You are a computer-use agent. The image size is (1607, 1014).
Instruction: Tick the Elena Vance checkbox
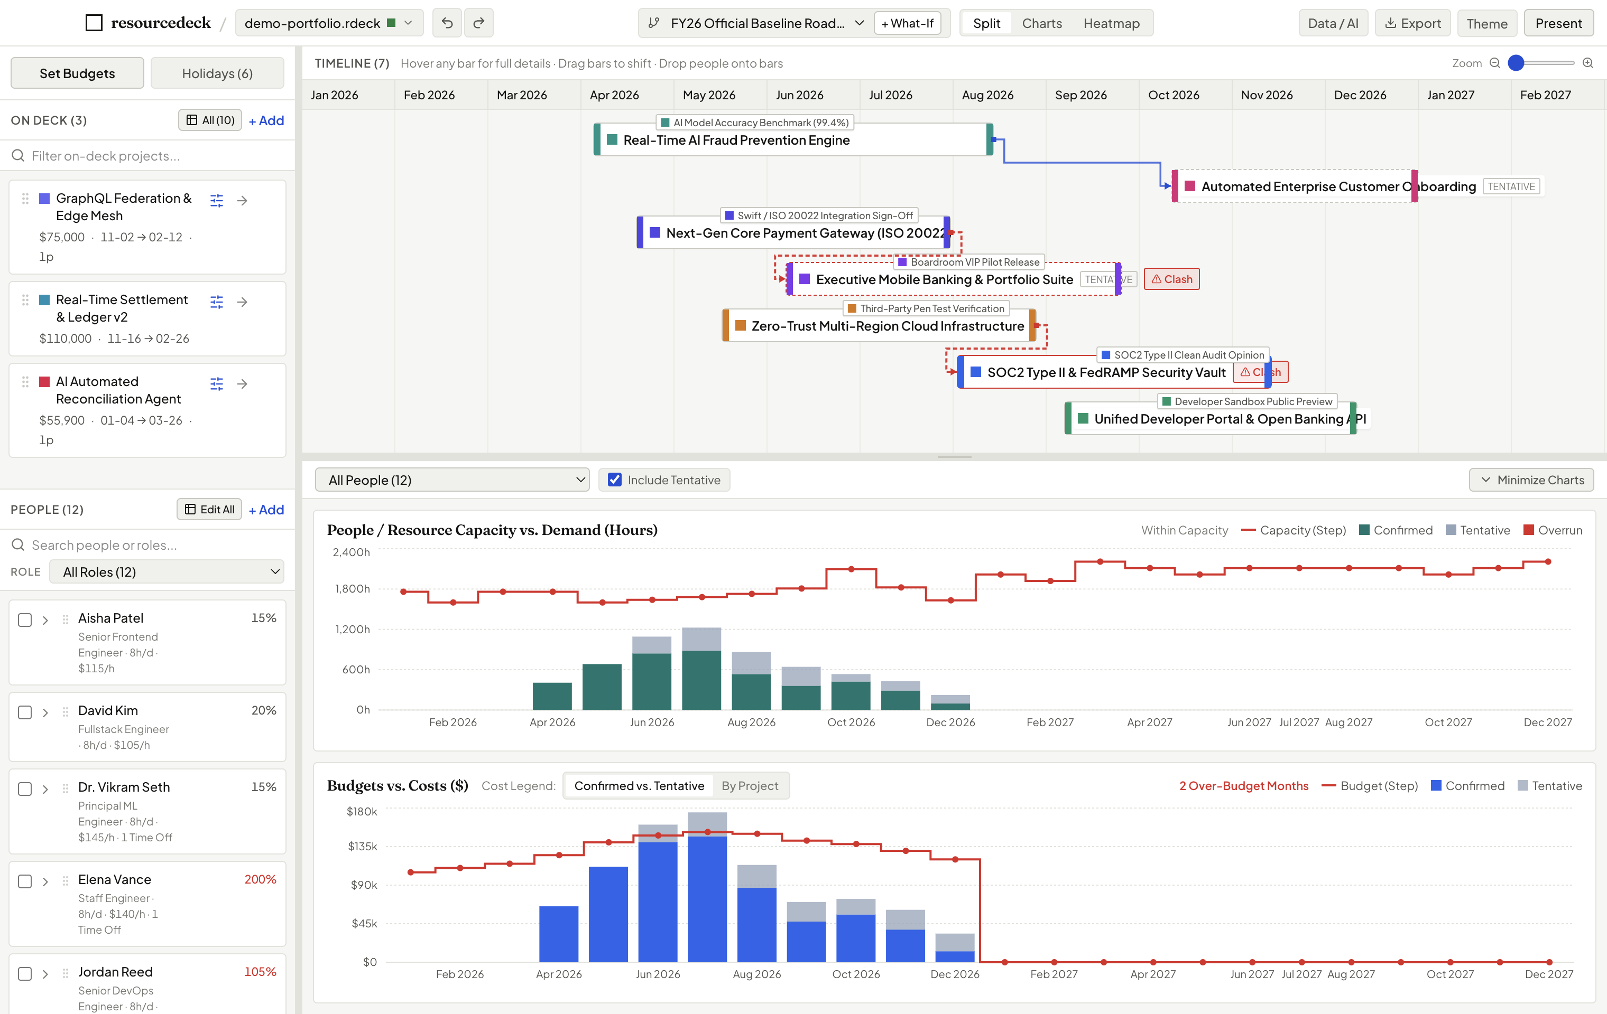point(25,881)
